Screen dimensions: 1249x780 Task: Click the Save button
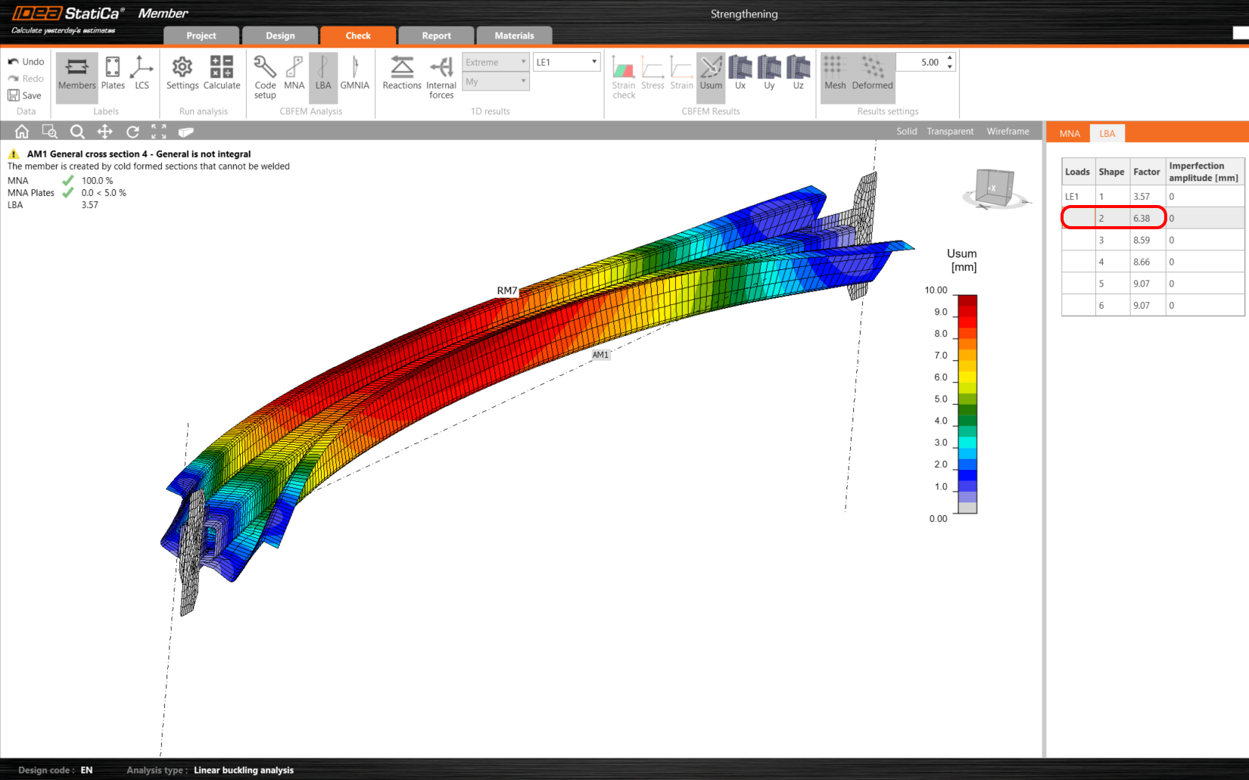[x=25, y=95]
